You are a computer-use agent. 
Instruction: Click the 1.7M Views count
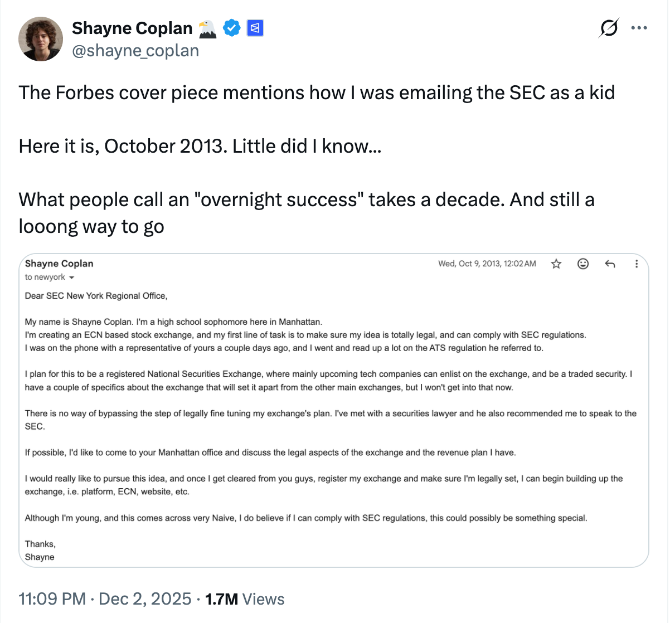(245, 599)
